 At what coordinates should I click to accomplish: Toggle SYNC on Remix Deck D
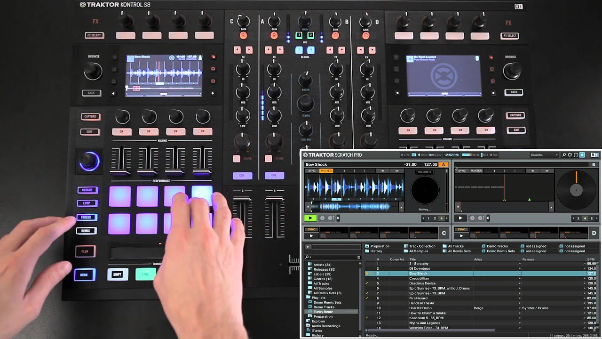461,229
